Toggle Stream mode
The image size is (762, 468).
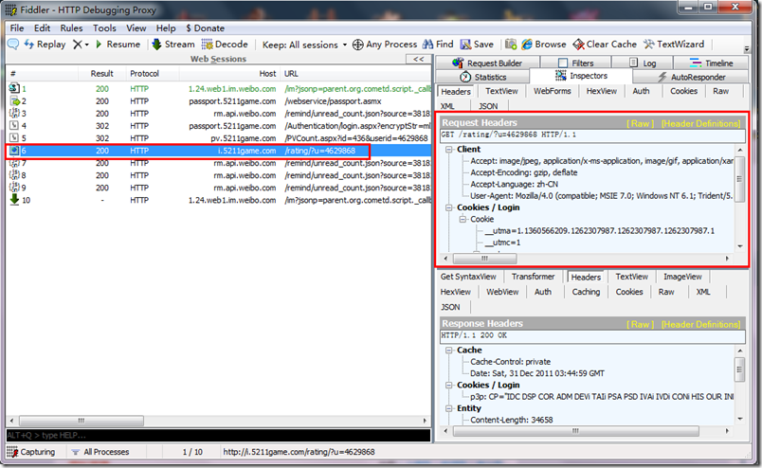point(173,45)
